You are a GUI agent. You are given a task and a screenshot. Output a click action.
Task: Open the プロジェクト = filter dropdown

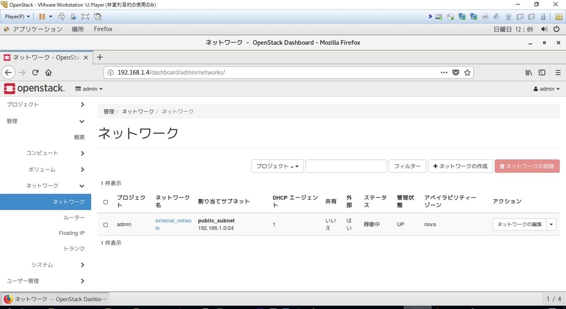(x=277, y=166)
